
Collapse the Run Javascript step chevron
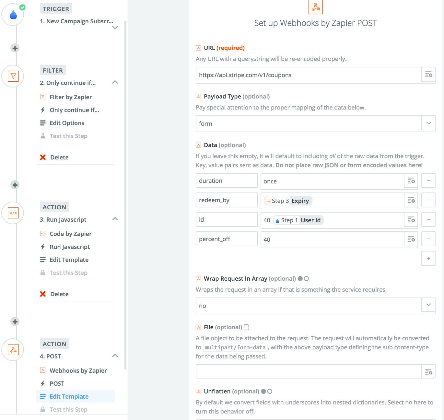pos(115,219)
